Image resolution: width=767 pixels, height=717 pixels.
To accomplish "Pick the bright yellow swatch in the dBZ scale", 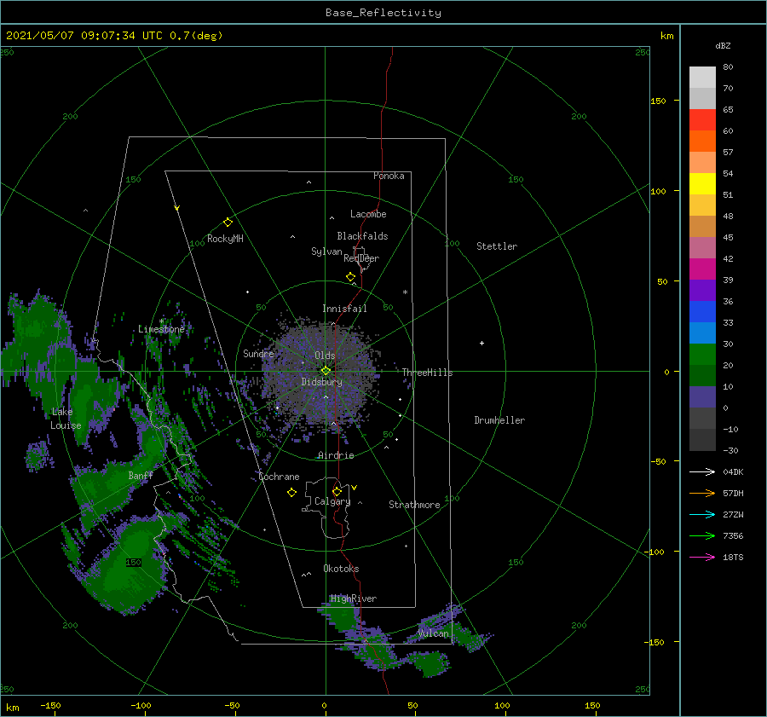I will click(x=702, y=183).
